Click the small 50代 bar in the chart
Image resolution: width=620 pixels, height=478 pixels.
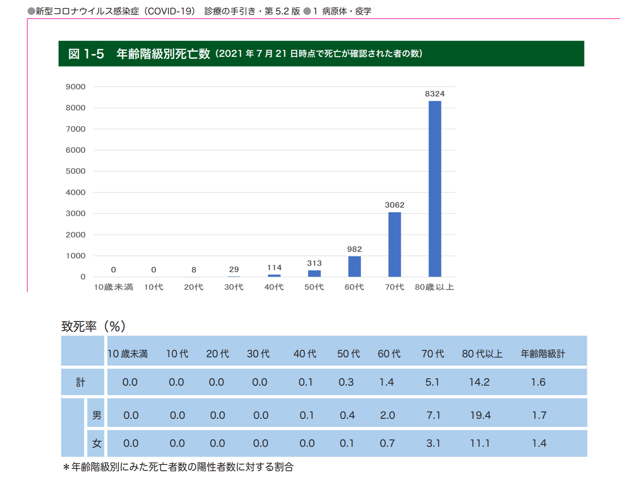314,273
